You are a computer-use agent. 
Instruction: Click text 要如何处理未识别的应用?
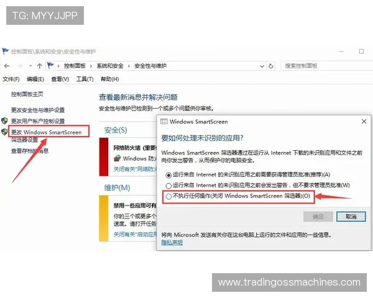(x=202, y=138)
